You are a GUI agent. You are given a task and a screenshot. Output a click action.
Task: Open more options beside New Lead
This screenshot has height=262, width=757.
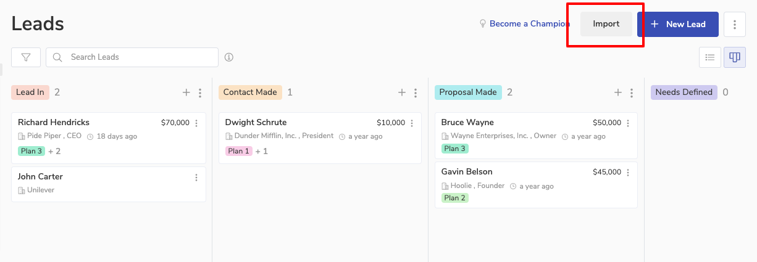pyautogui.click(x=734, y=24)
